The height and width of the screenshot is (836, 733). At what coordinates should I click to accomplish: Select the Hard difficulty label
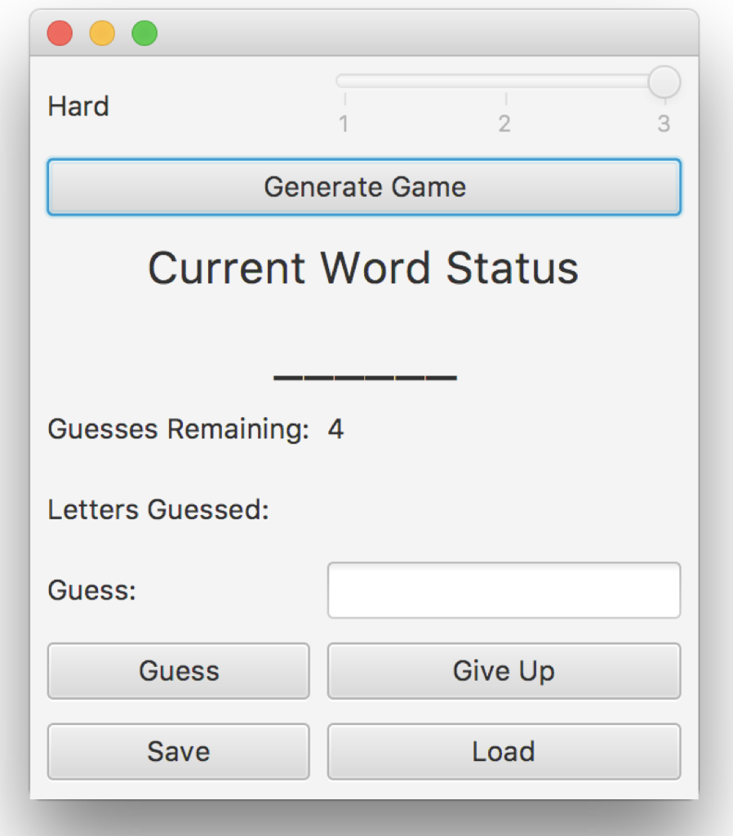click(x=78, y=106)
